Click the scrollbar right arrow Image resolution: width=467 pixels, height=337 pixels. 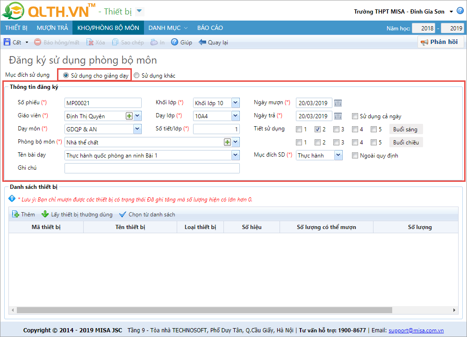[454, 310]
